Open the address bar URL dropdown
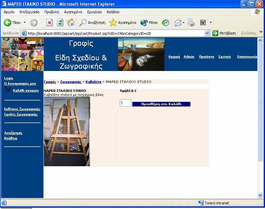265x209 pixels. click(207, 33)
